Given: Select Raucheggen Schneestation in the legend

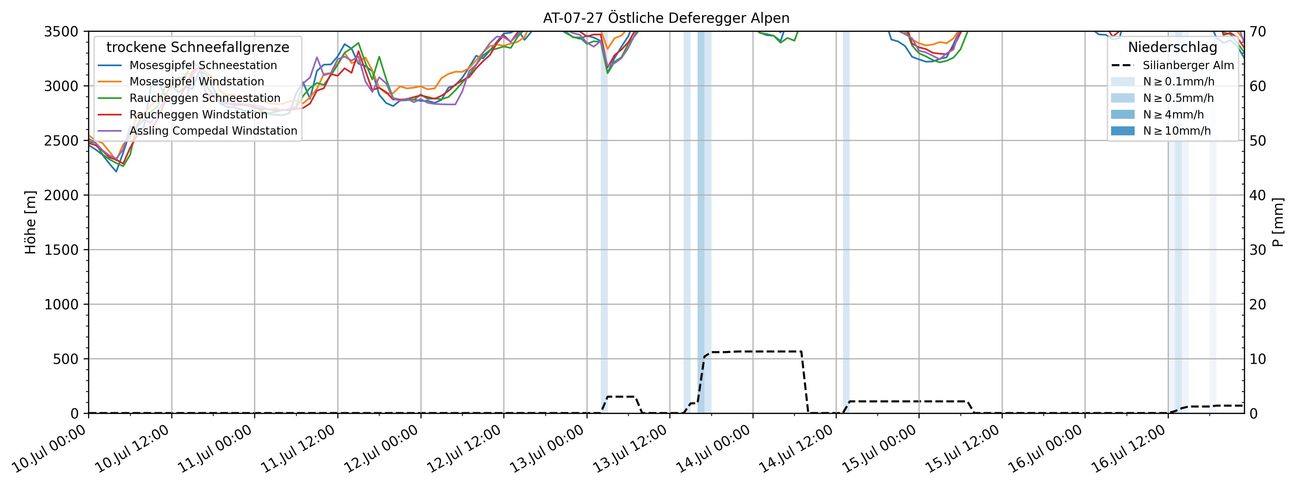Looking at the screenshot, I should (x=205, y=98).
